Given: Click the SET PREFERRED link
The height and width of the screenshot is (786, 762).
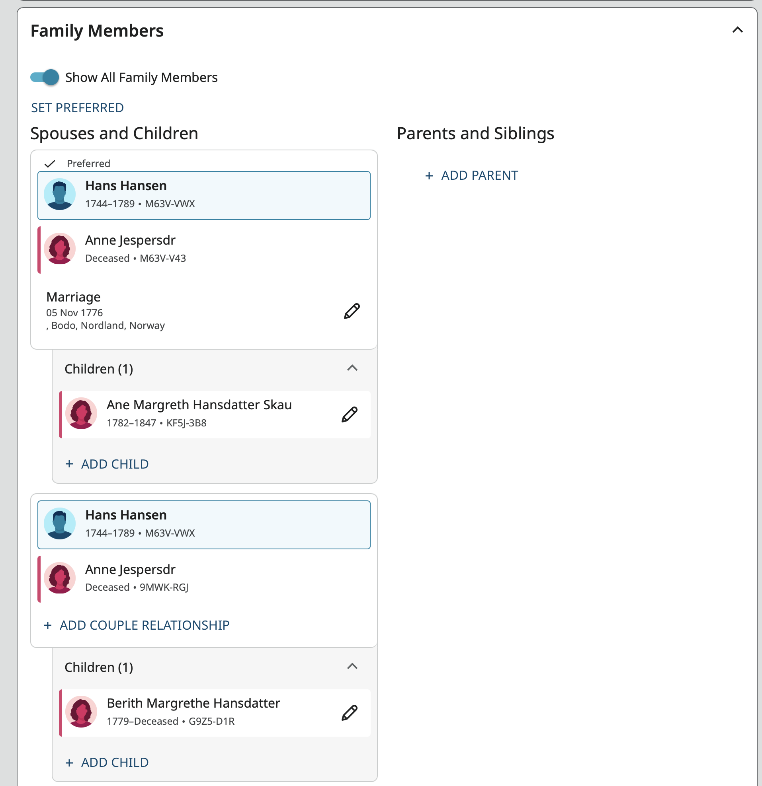Looking at the screenshot, I should click(x=78, y=108).
